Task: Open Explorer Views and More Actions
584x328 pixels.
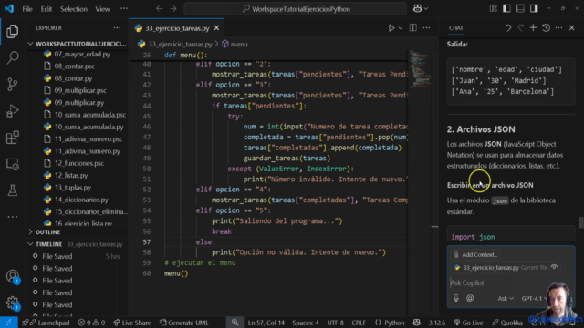Action: (x=117, y=28)
